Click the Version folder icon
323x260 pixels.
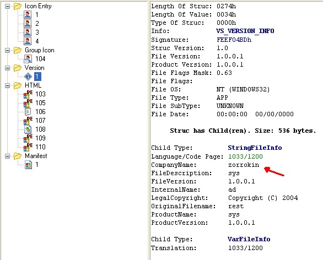tap(18, 68)
